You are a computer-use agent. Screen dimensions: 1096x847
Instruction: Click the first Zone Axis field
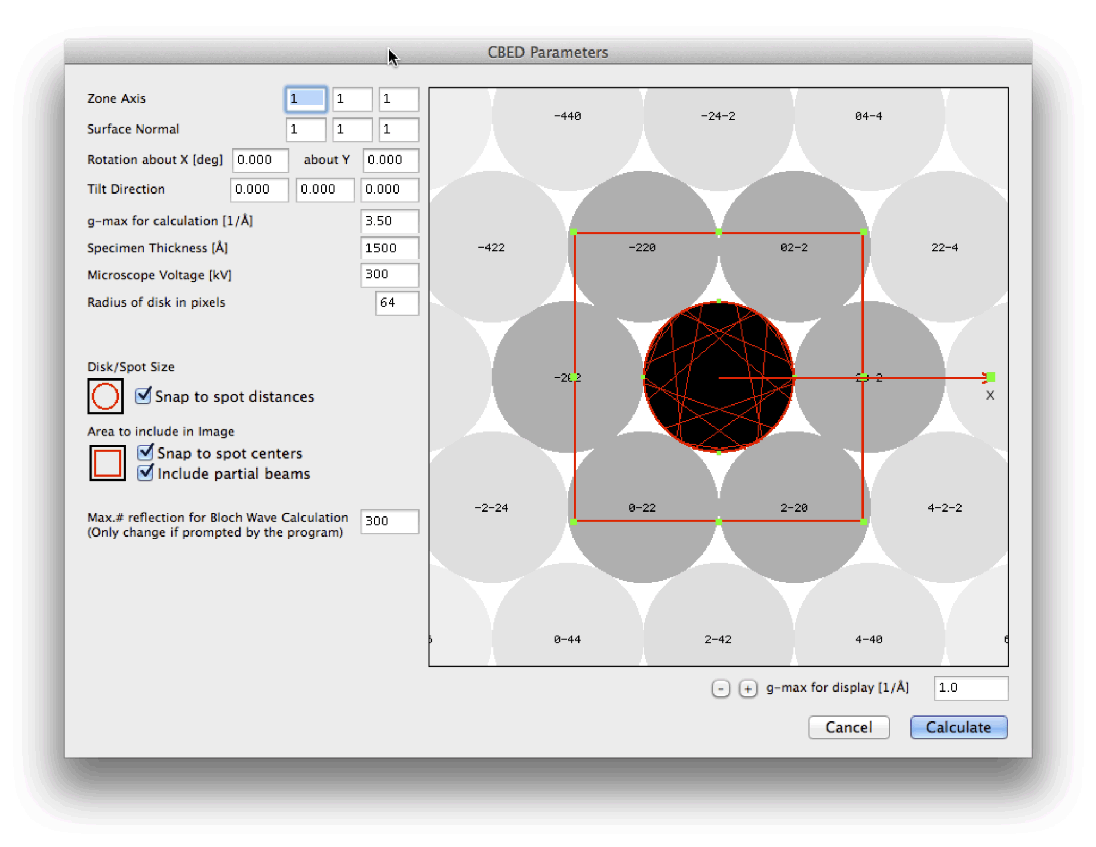coord(305,99)
